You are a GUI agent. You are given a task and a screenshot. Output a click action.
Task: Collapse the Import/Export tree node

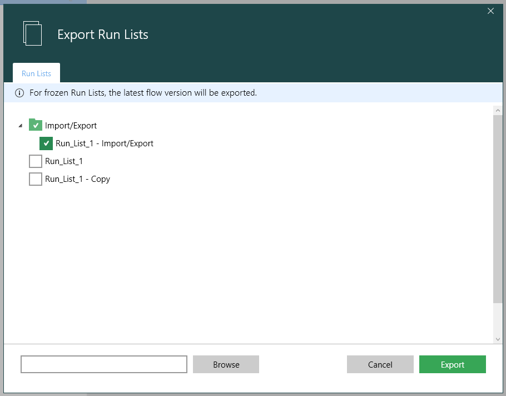tap(19, 125)
